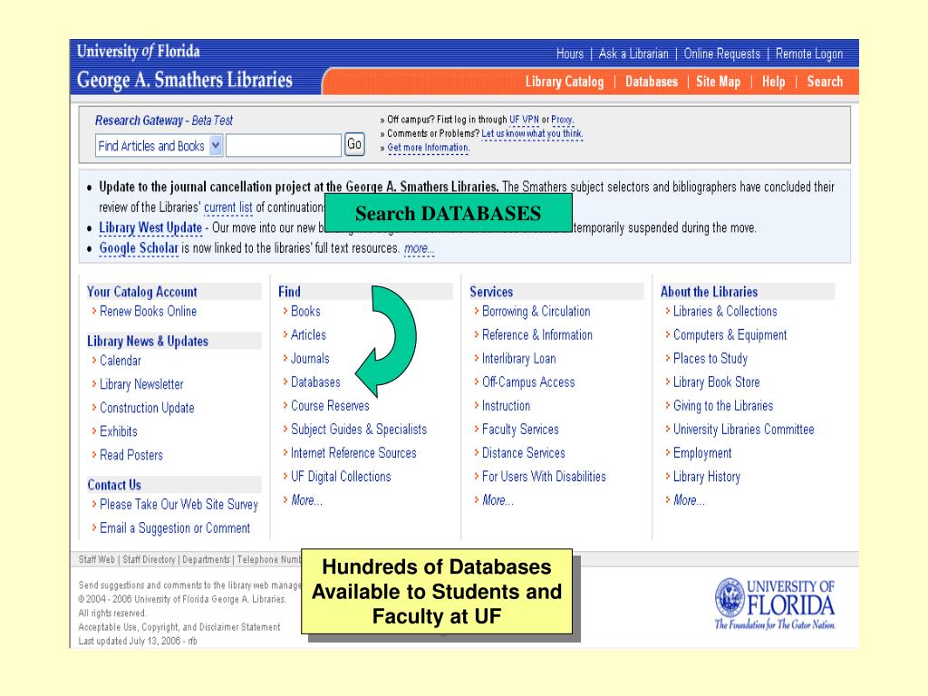
Task: Open Journals under Find
Action: click(x=310, y=359)
